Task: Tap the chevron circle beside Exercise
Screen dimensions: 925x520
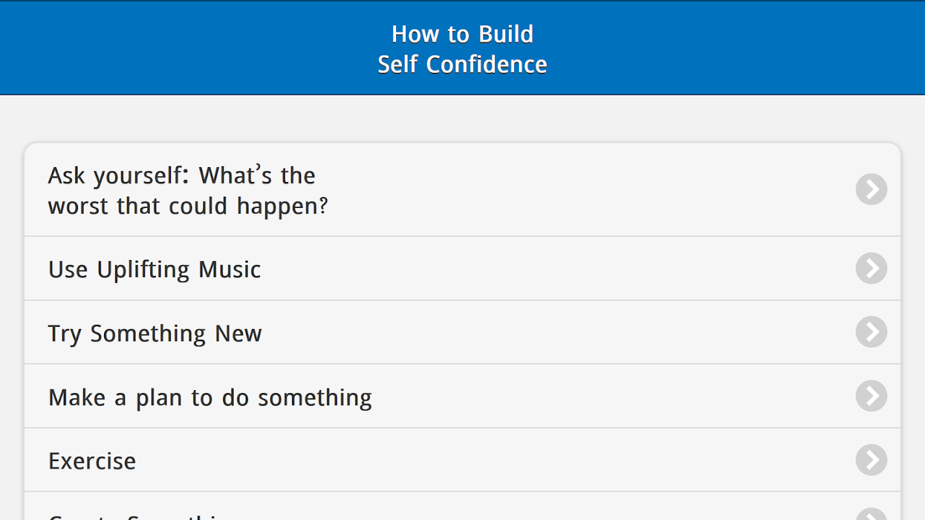Action: [x=872, y=460]
